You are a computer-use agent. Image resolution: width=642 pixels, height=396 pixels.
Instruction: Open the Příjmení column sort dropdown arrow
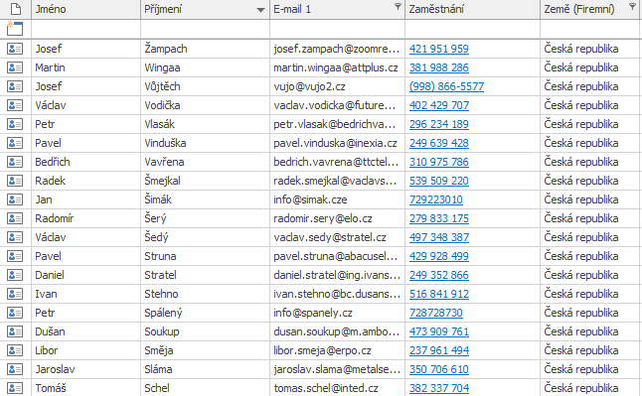coord(260,10)
